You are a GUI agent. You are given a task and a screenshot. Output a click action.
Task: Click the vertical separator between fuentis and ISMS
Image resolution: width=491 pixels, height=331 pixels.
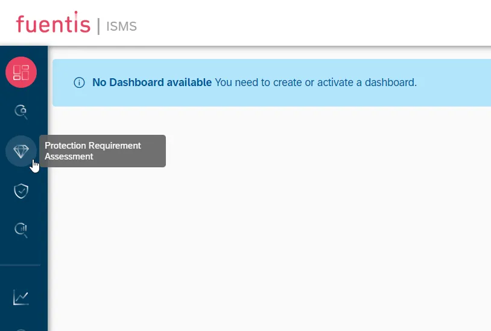[99, 26]
